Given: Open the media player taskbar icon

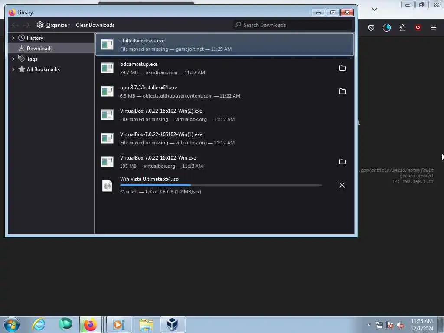Looking at the screenshot, I should pyautogui.click(x=119, y=324).
